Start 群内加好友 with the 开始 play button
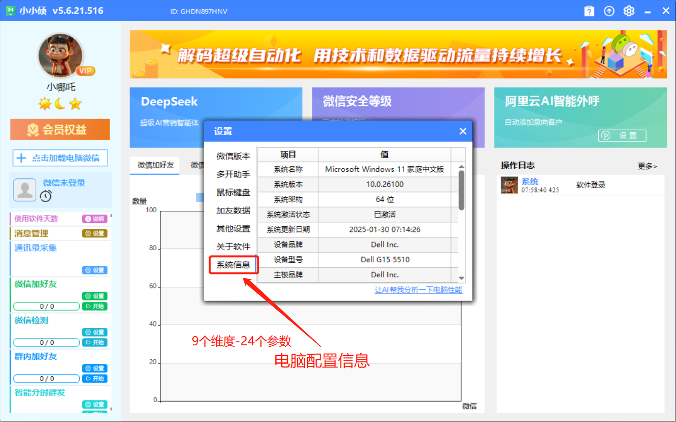The image size is (676, 422). pos(95,379)
